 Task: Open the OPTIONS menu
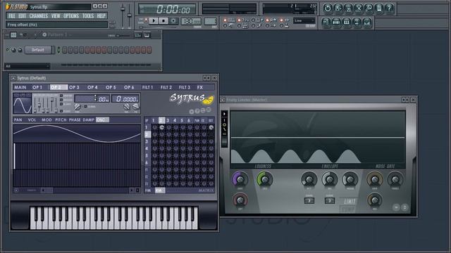pyautogui.click(x=71, y=15)
